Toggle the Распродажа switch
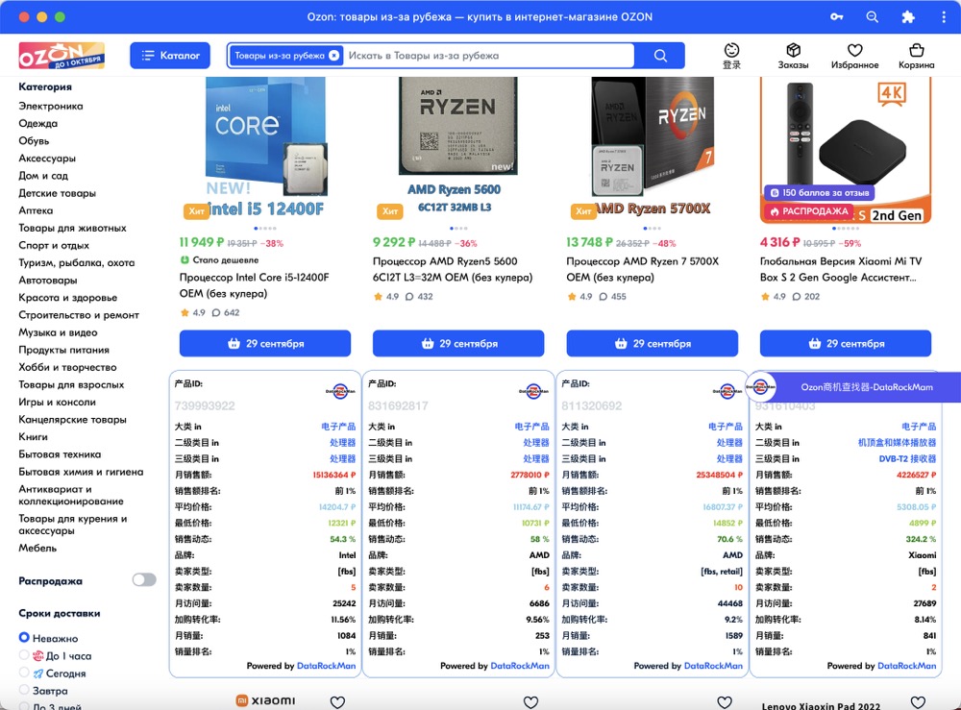The height and width of the screenshot is (710, 961). click(144, 580)
